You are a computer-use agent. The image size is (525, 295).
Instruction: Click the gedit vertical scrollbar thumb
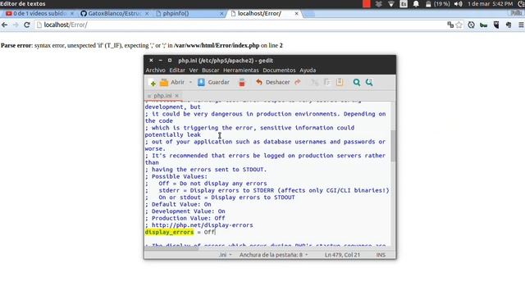tap(393, 146)
